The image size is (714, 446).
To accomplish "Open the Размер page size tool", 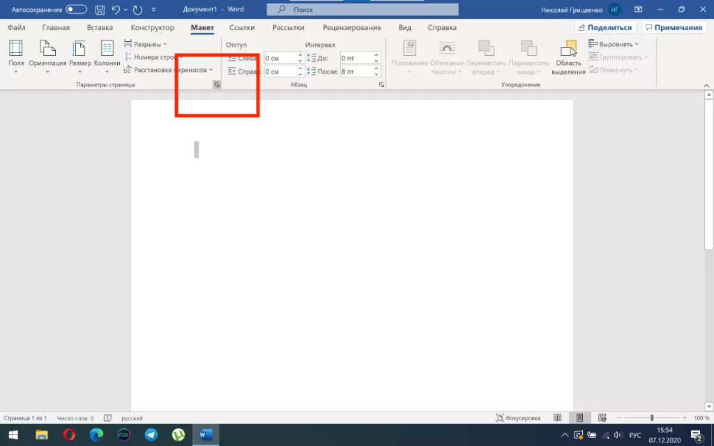I will pyautogui.click(x=79, y=54).
